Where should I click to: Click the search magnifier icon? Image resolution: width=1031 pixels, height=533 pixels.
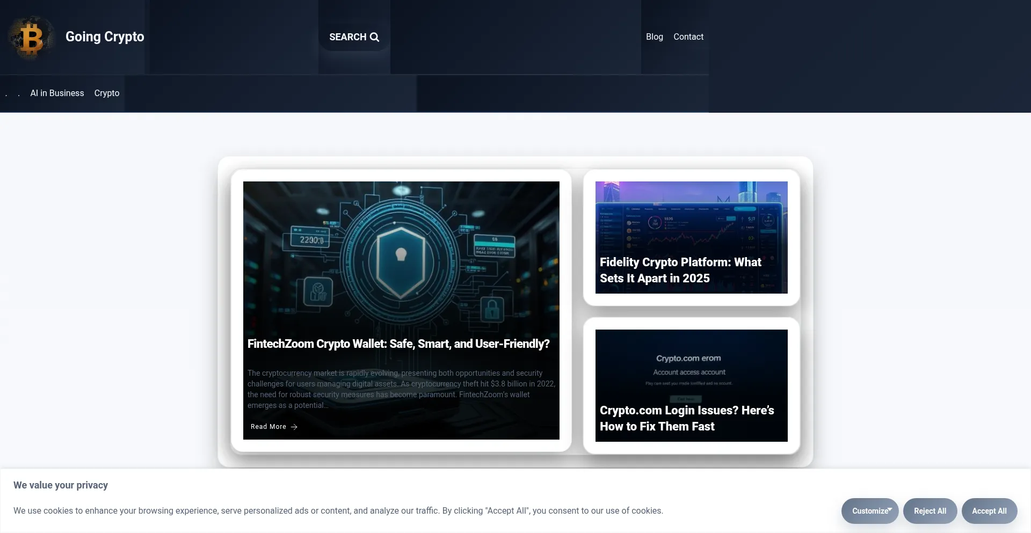(374, 37)
